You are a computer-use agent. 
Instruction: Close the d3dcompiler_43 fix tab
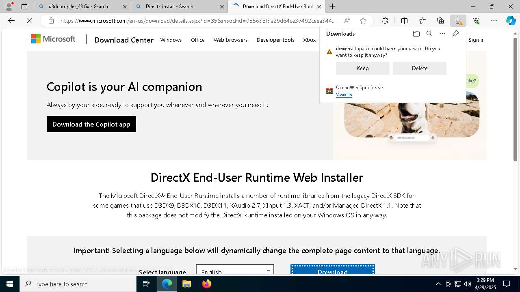125,6
